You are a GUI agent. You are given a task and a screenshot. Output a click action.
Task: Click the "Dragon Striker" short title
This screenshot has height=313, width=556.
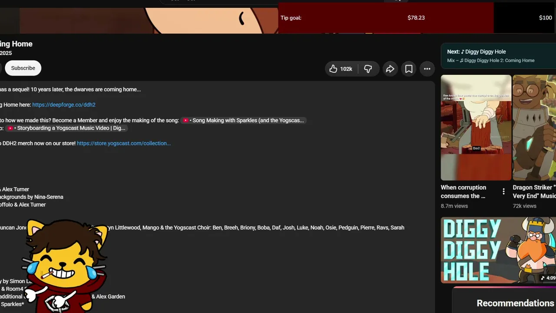coord(534,192)
